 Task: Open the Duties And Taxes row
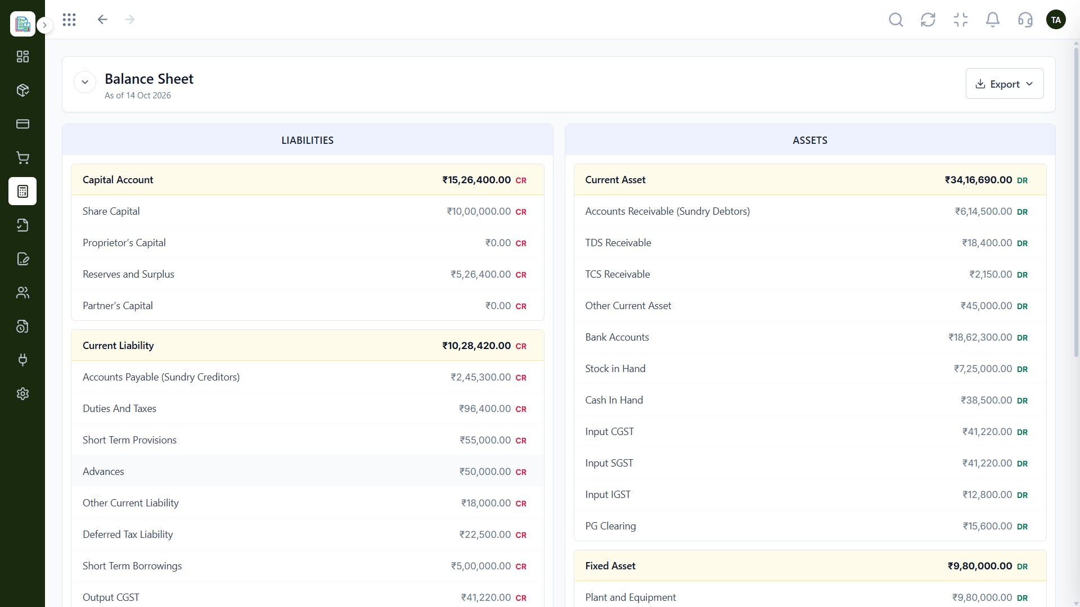[x=308, y=409]
